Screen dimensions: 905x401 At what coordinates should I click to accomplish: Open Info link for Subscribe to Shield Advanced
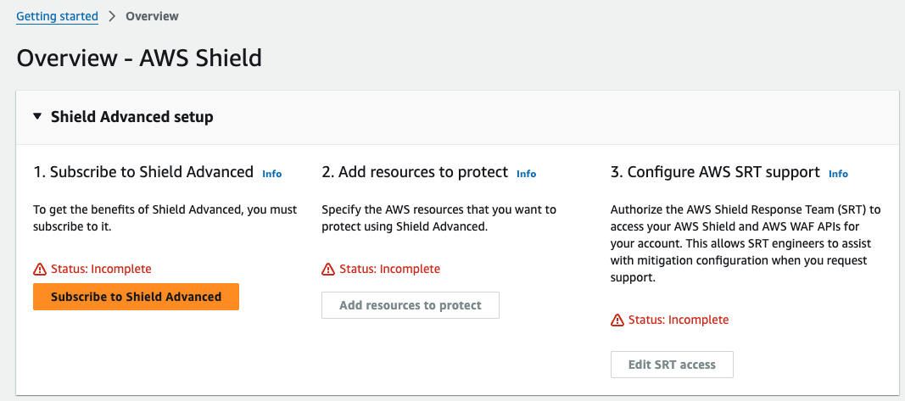pos(272,173)
